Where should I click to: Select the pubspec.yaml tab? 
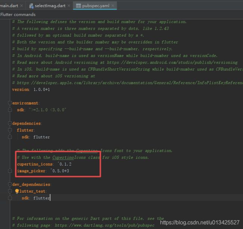pyautogui.click(x=96, y=6)
